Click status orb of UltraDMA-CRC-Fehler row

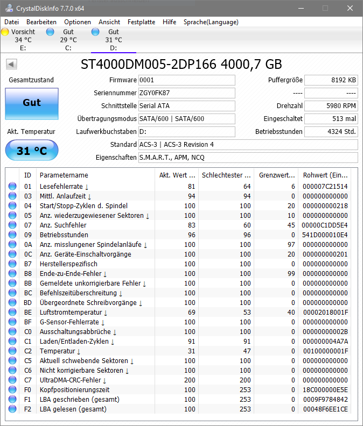12,380
